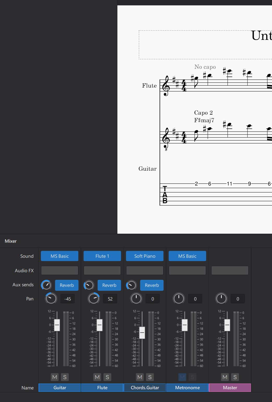Turn the Flute aux send level knob
The width and height of the screenshot is (272, 402).
(x=89, y=285)
